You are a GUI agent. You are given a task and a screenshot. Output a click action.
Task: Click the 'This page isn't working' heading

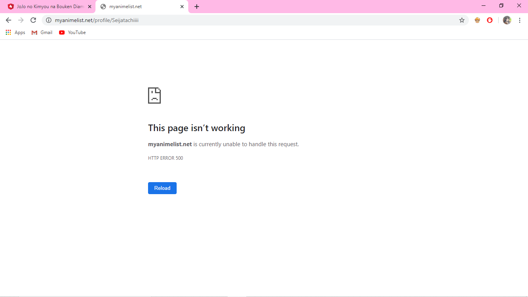pos(197,128)
